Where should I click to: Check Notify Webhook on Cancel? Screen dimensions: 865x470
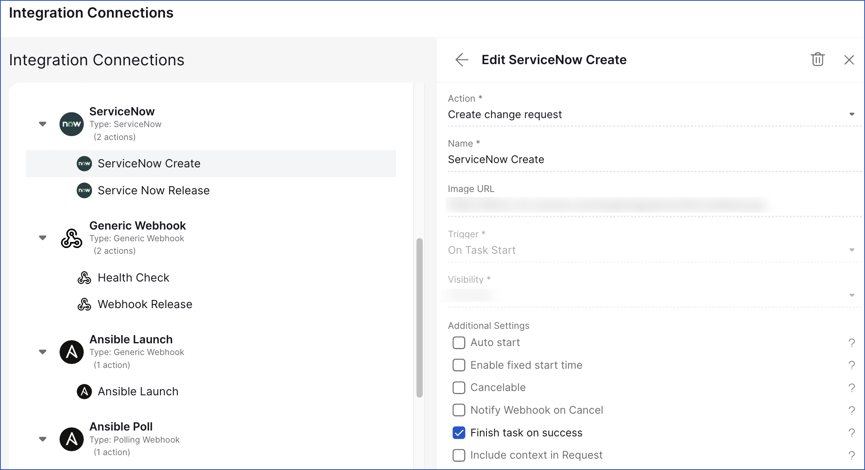point(459,410)
